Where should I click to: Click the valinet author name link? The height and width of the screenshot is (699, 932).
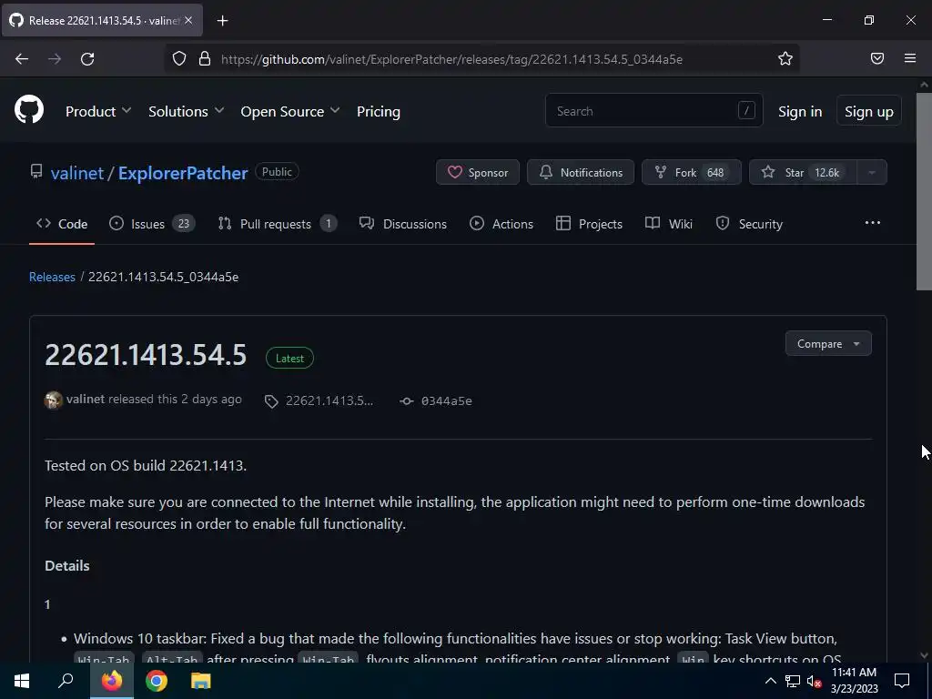pos(86,399)
